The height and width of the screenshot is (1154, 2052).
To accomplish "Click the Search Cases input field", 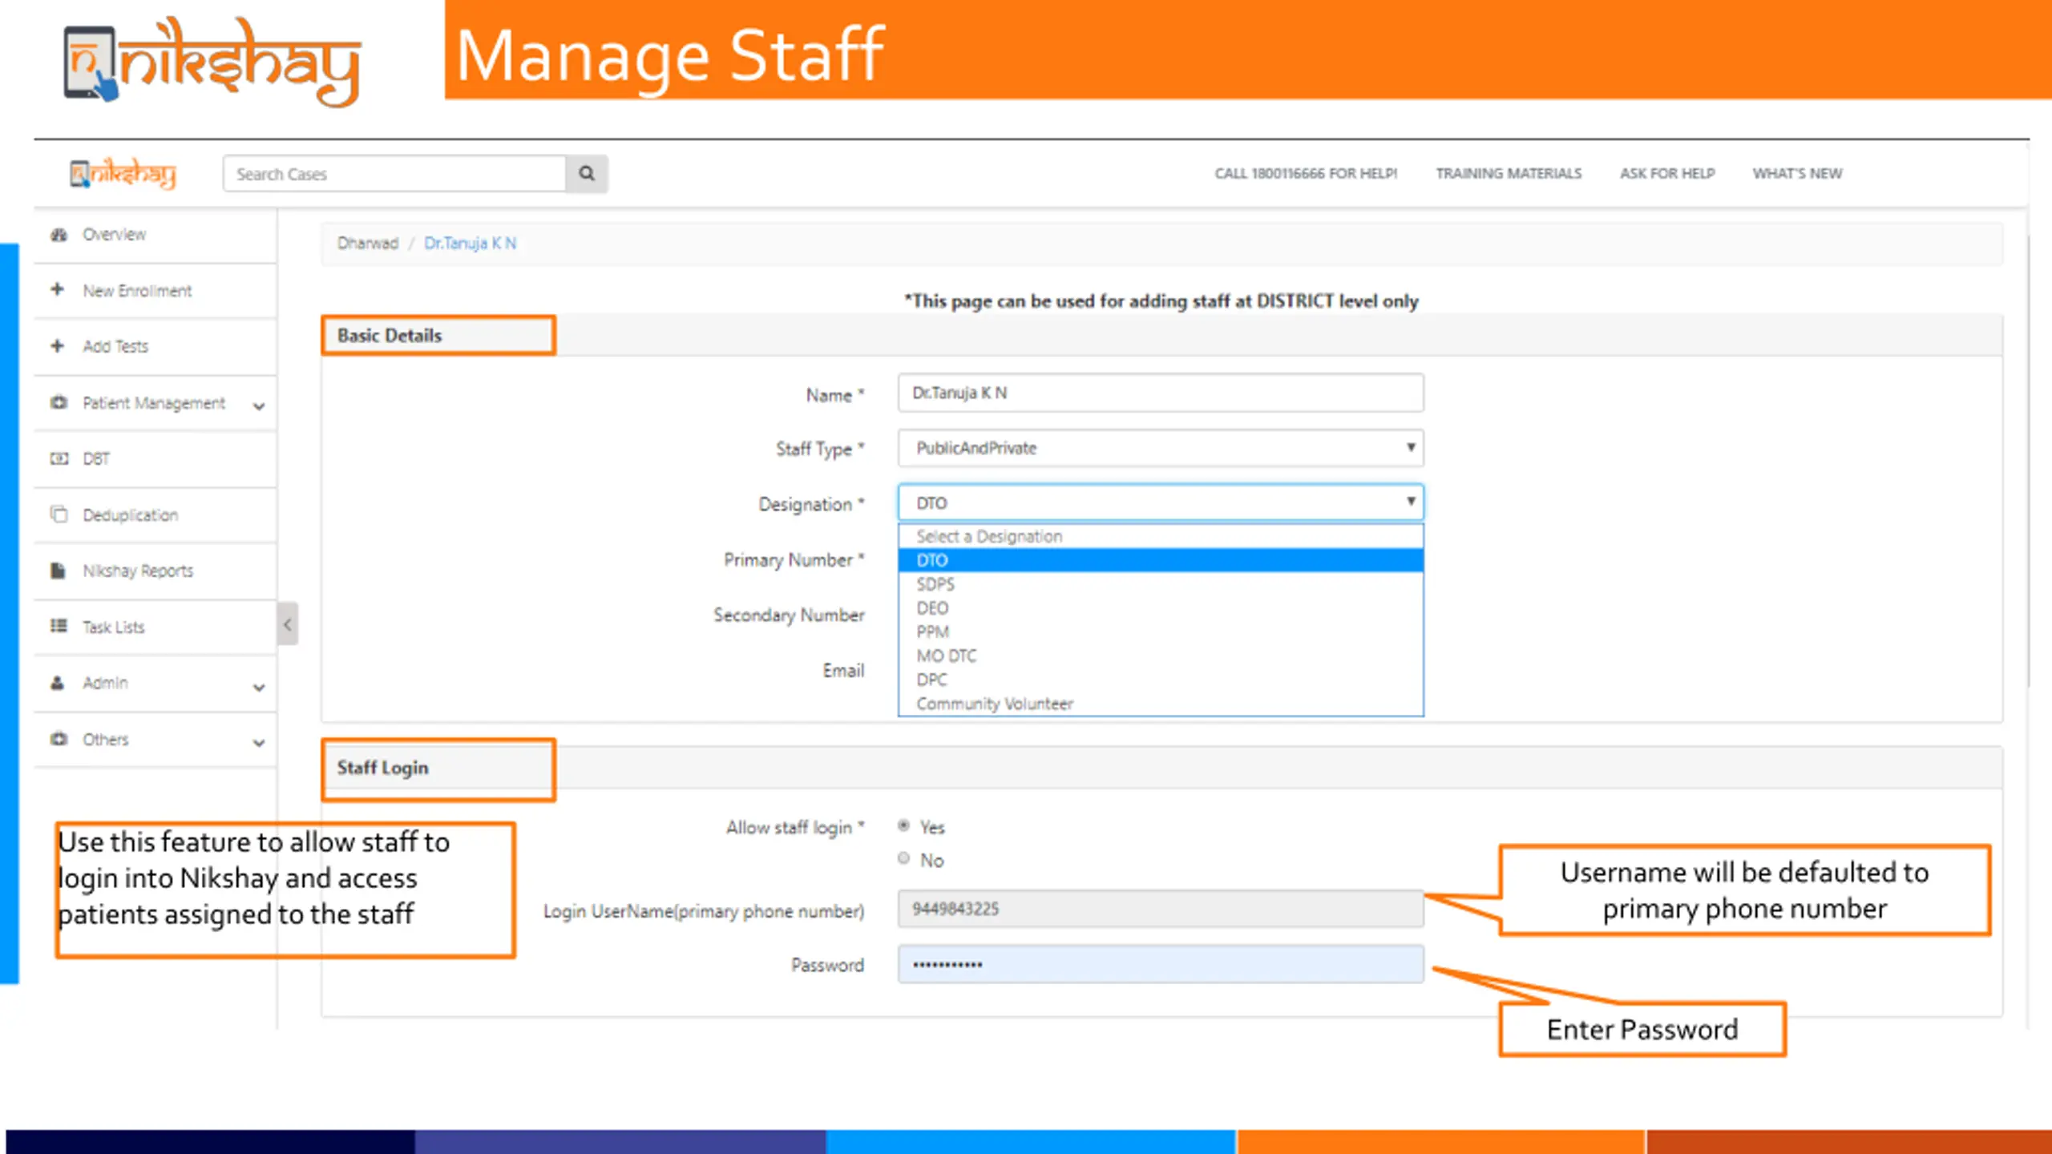I will click(x=394, y=173).
